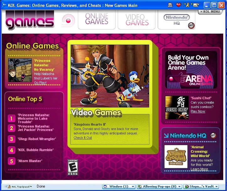This screenshot has width=227, height=191.
Task: Click the Online Top 5 heading
Action: [25, 99]
